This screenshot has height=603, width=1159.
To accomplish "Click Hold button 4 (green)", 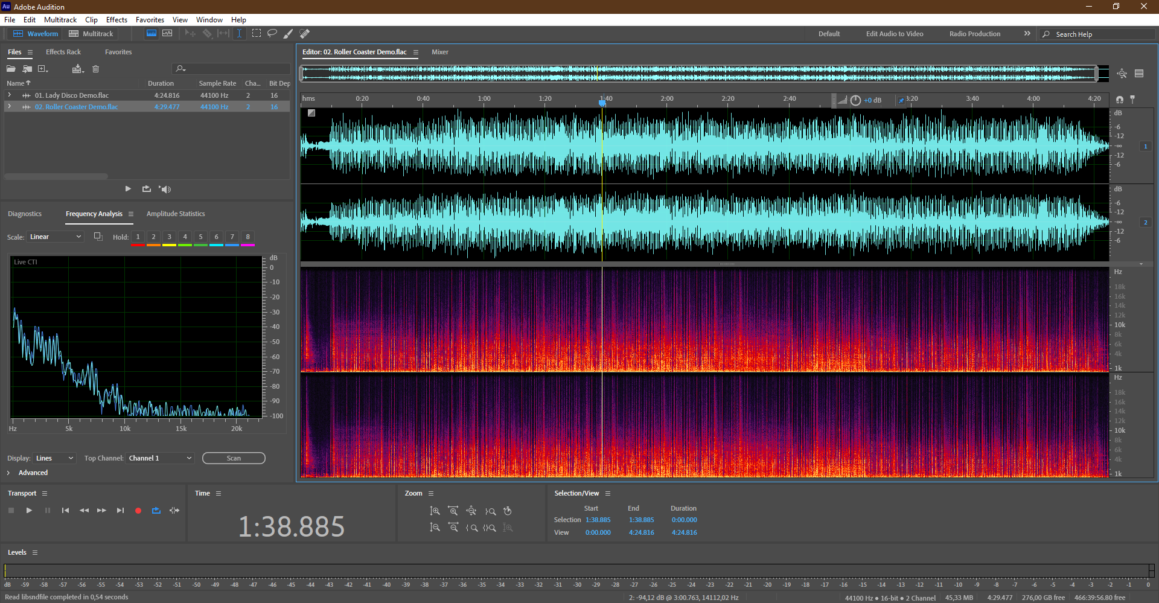I will [x=185, y=237].
